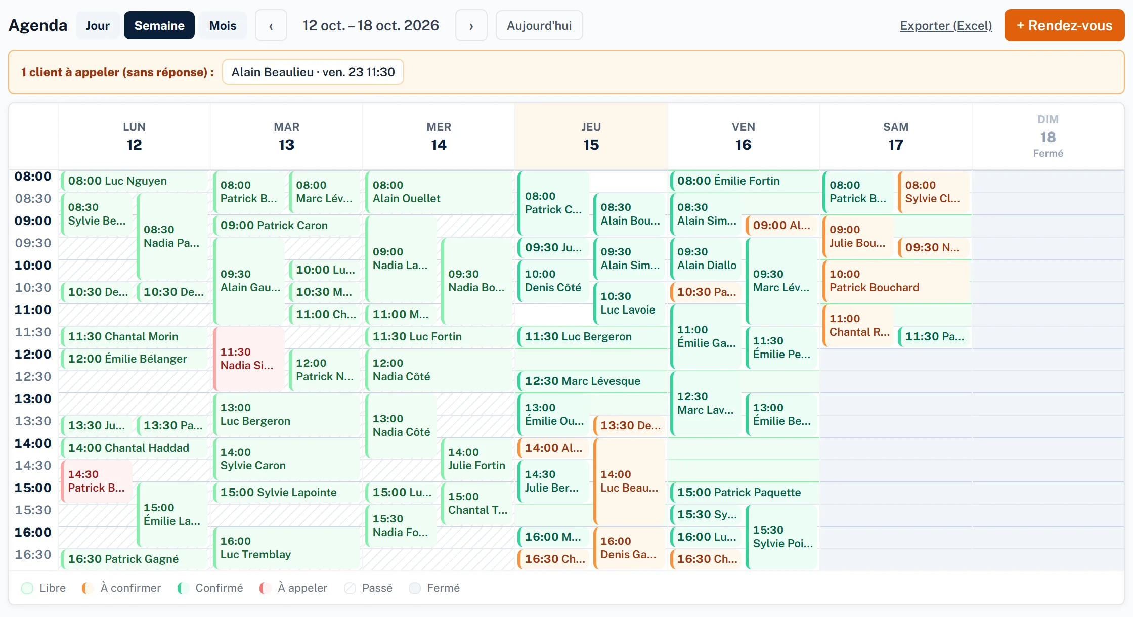Switch to Mois view
Viewport: 1133px width, 617px height.
click(223, 26)
